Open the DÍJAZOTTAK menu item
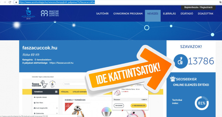 coord(206,14)
